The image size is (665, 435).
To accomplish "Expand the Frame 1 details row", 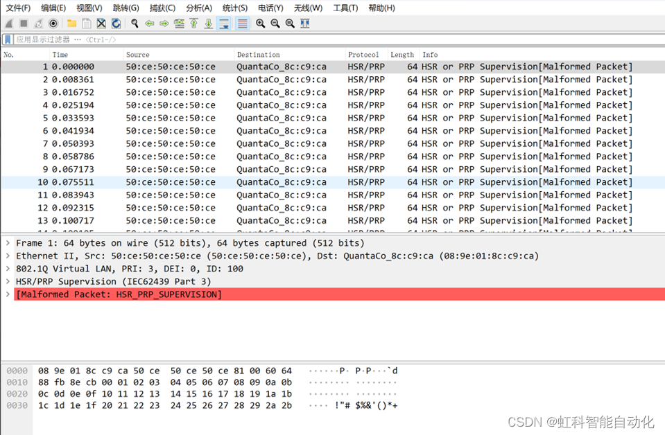I will click(8, 243).
